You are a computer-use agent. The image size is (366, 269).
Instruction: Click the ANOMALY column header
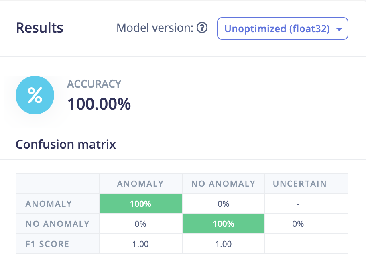(140, 184)
